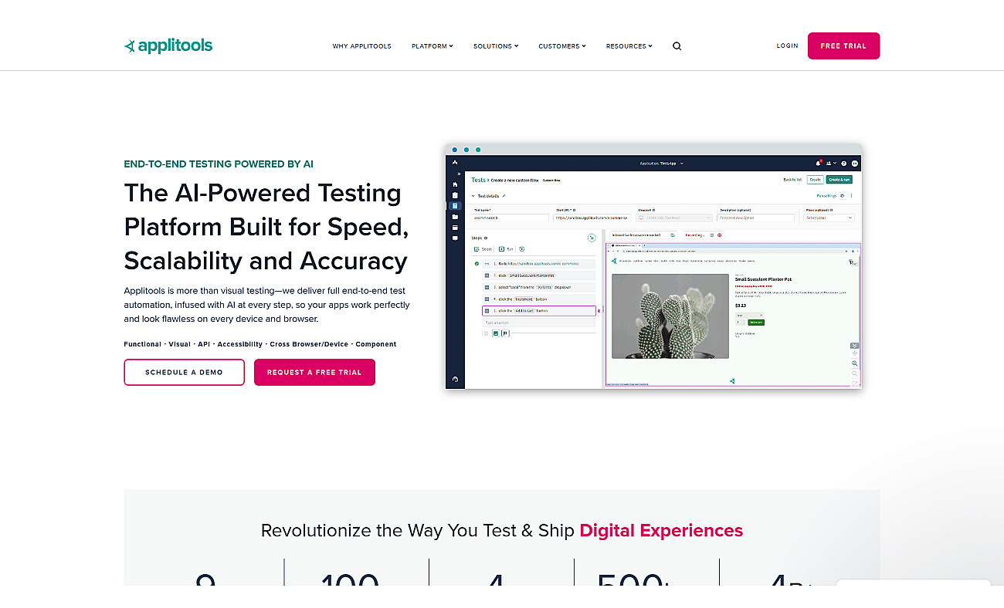The width and height of the screenshot is (1004, 608).
Task: Click Back to list in the screenshot
Action: pos(792,180)
